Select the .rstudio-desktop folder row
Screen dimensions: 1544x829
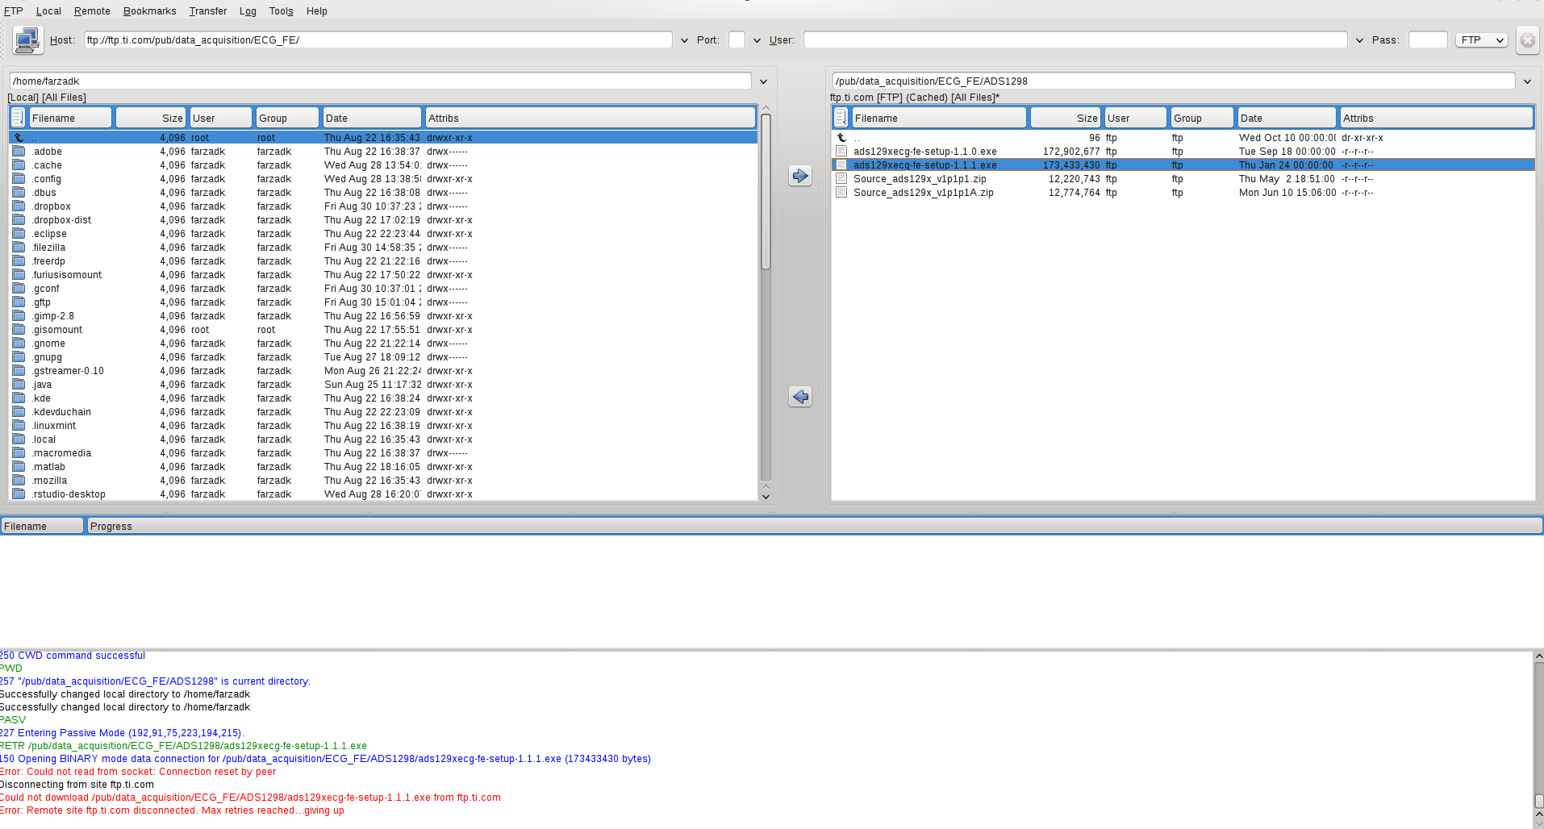383,494
